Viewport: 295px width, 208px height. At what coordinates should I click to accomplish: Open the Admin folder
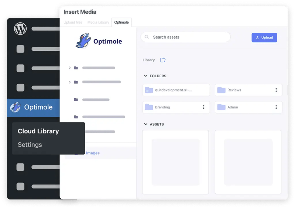click(248, 107)
